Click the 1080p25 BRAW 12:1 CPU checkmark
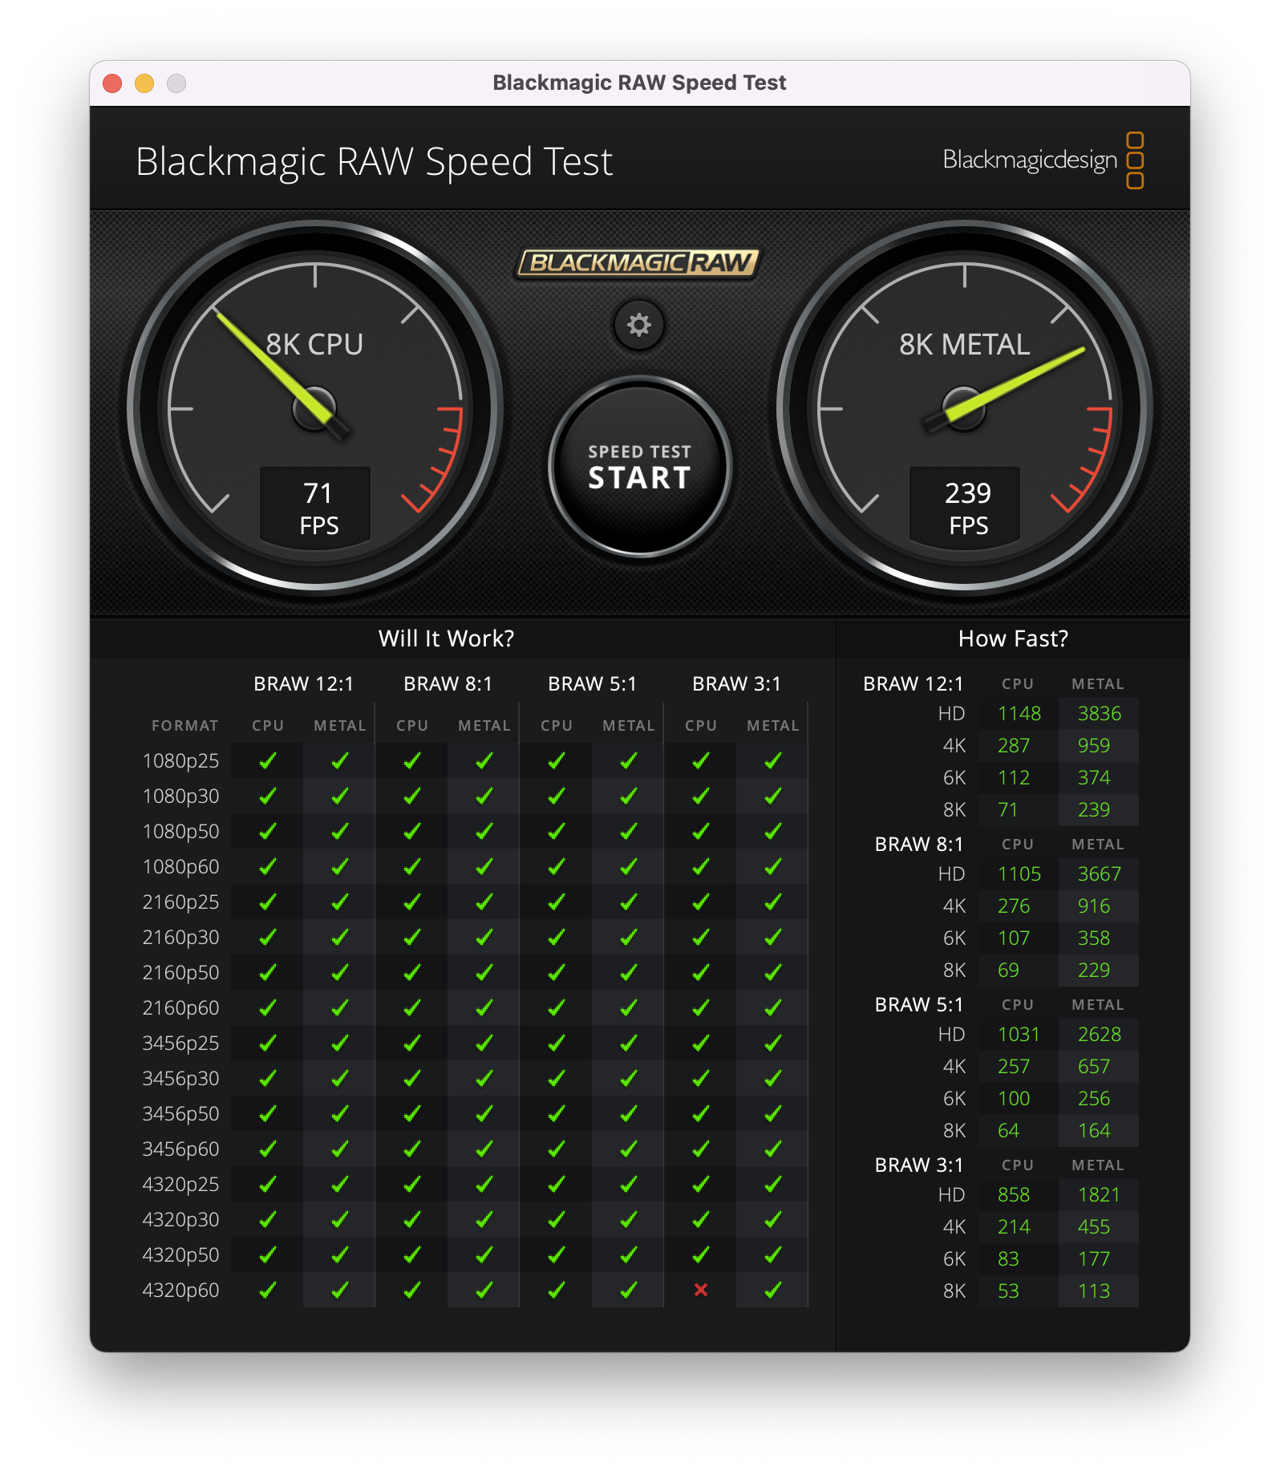Image resolution: width=1280 pixels, height=1471 pixels. tap(268, 760)
